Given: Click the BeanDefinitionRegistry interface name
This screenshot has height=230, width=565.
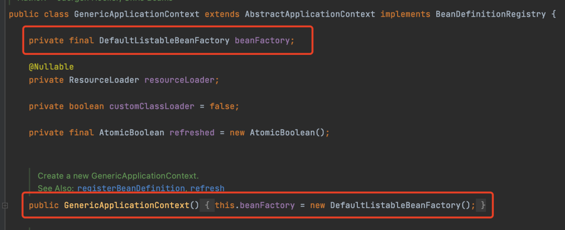Looking at the screenshot, I should [490, 15].
